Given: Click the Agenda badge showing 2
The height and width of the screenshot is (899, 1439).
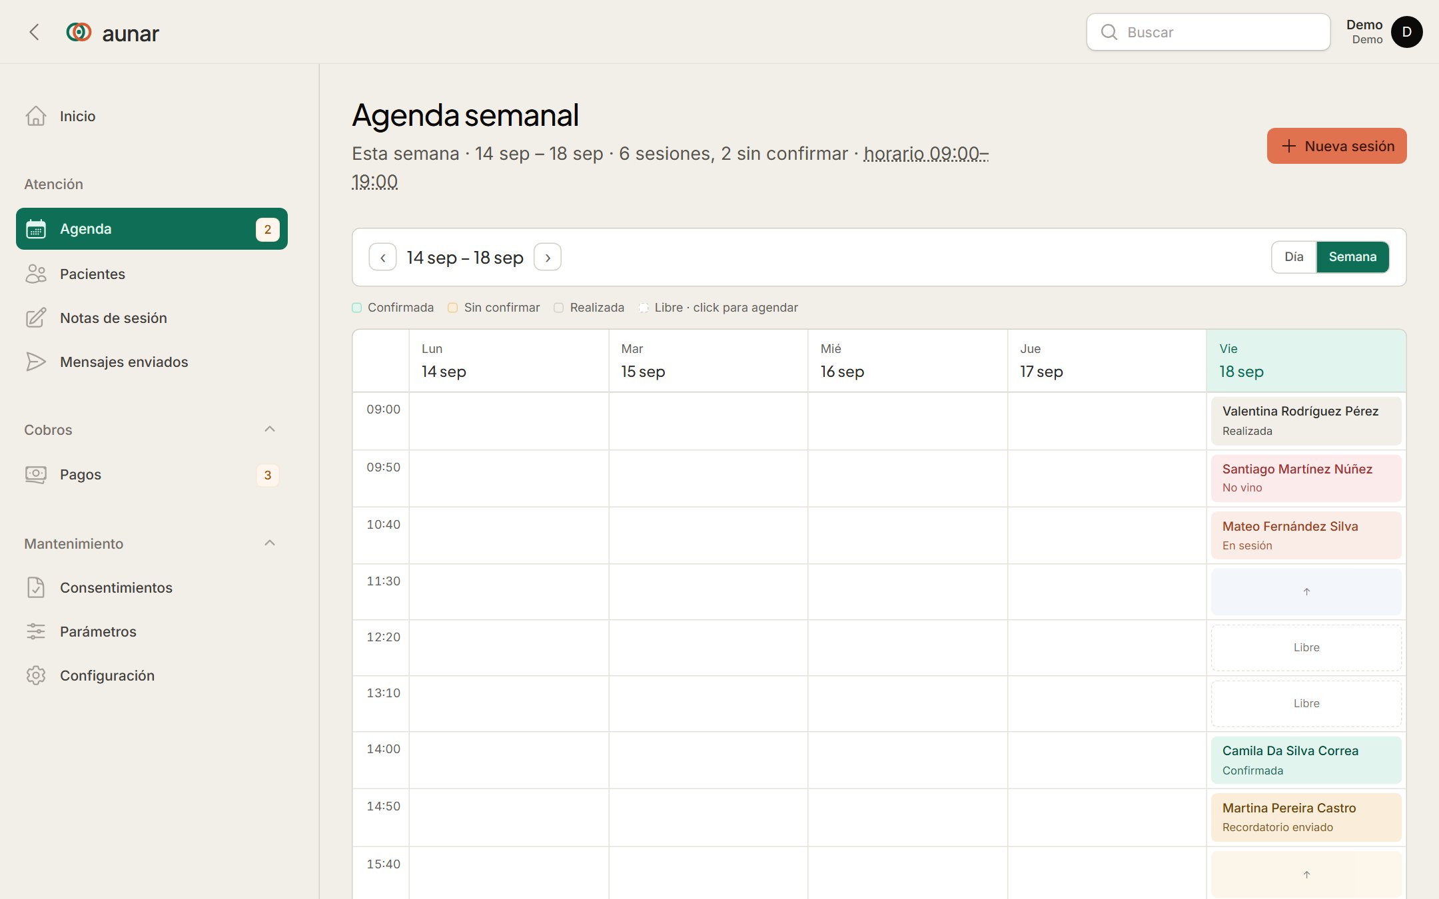Looking at the screenshot, I should point(268,229).
